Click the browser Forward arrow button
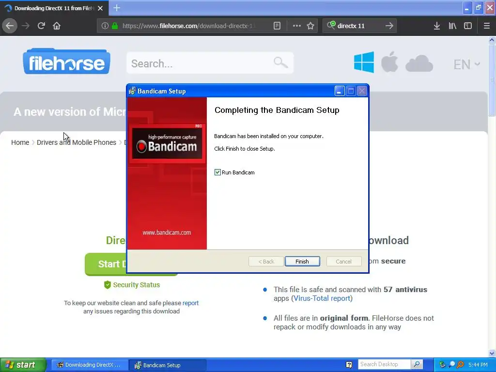This screenshot has height=372, width=496. [x=26, y=26]
